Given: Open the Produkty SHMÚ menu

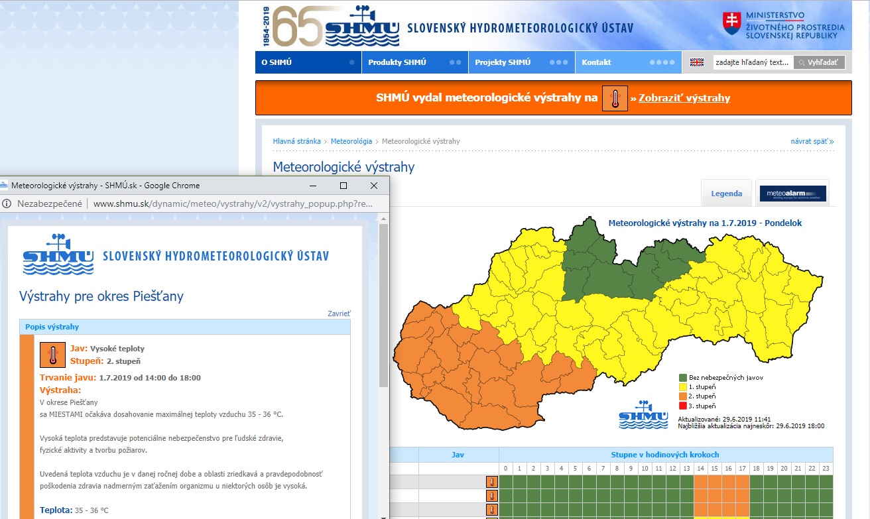Looking at the screenshot, I should point(415,62).
